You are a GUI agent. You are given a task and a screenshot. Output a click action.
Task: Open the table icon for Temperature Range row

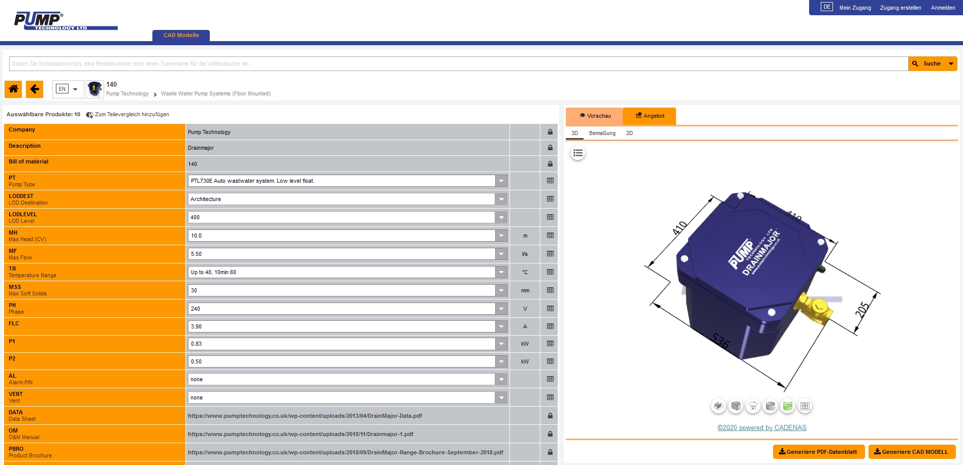[x=550, y=272]
